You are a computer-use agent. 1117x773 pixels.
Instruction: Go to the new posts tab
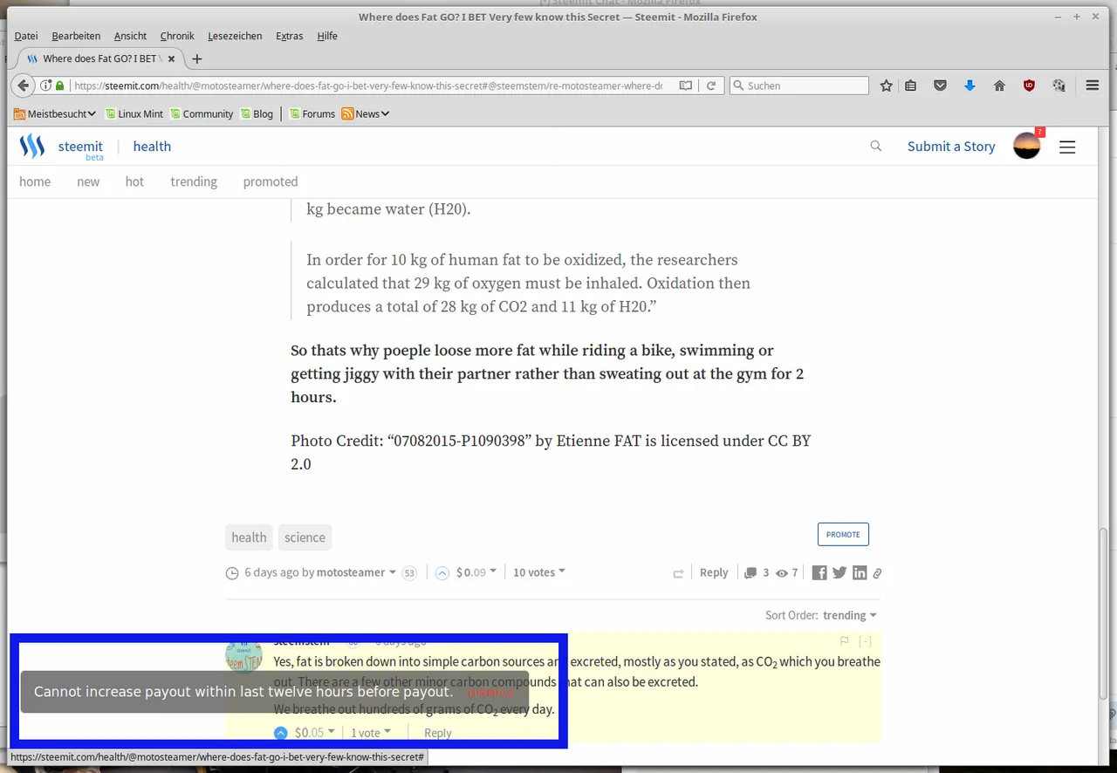coord(88,181)
